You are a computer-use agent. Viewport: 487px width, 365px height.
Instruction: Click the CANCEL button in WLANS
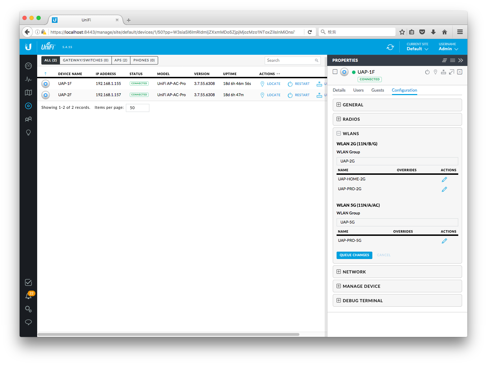point(384,255)
